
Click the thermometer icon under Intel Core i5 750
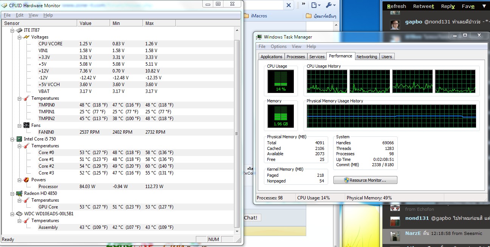coord(26,146)
